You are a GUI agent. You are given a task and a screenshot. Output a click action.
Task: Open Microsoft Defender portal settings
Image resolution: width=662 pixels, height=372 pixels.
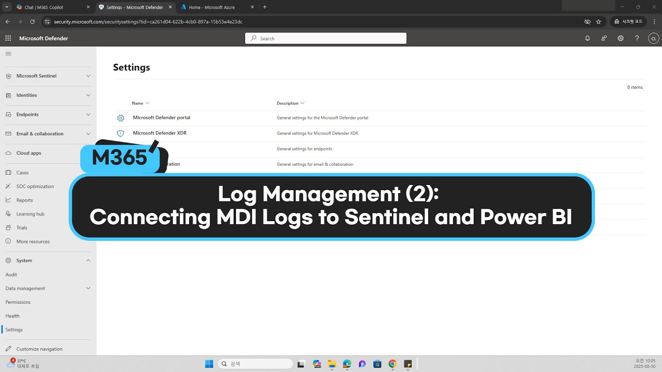(161, 118)
